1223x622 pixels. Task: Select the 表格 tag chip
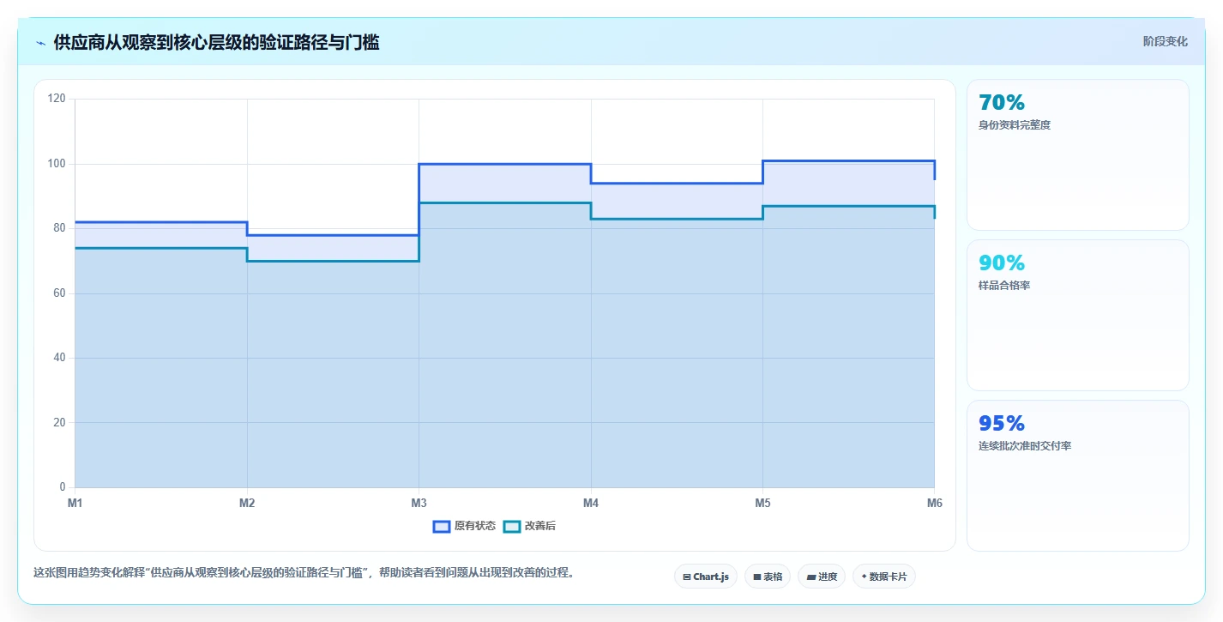pos(768,577)
